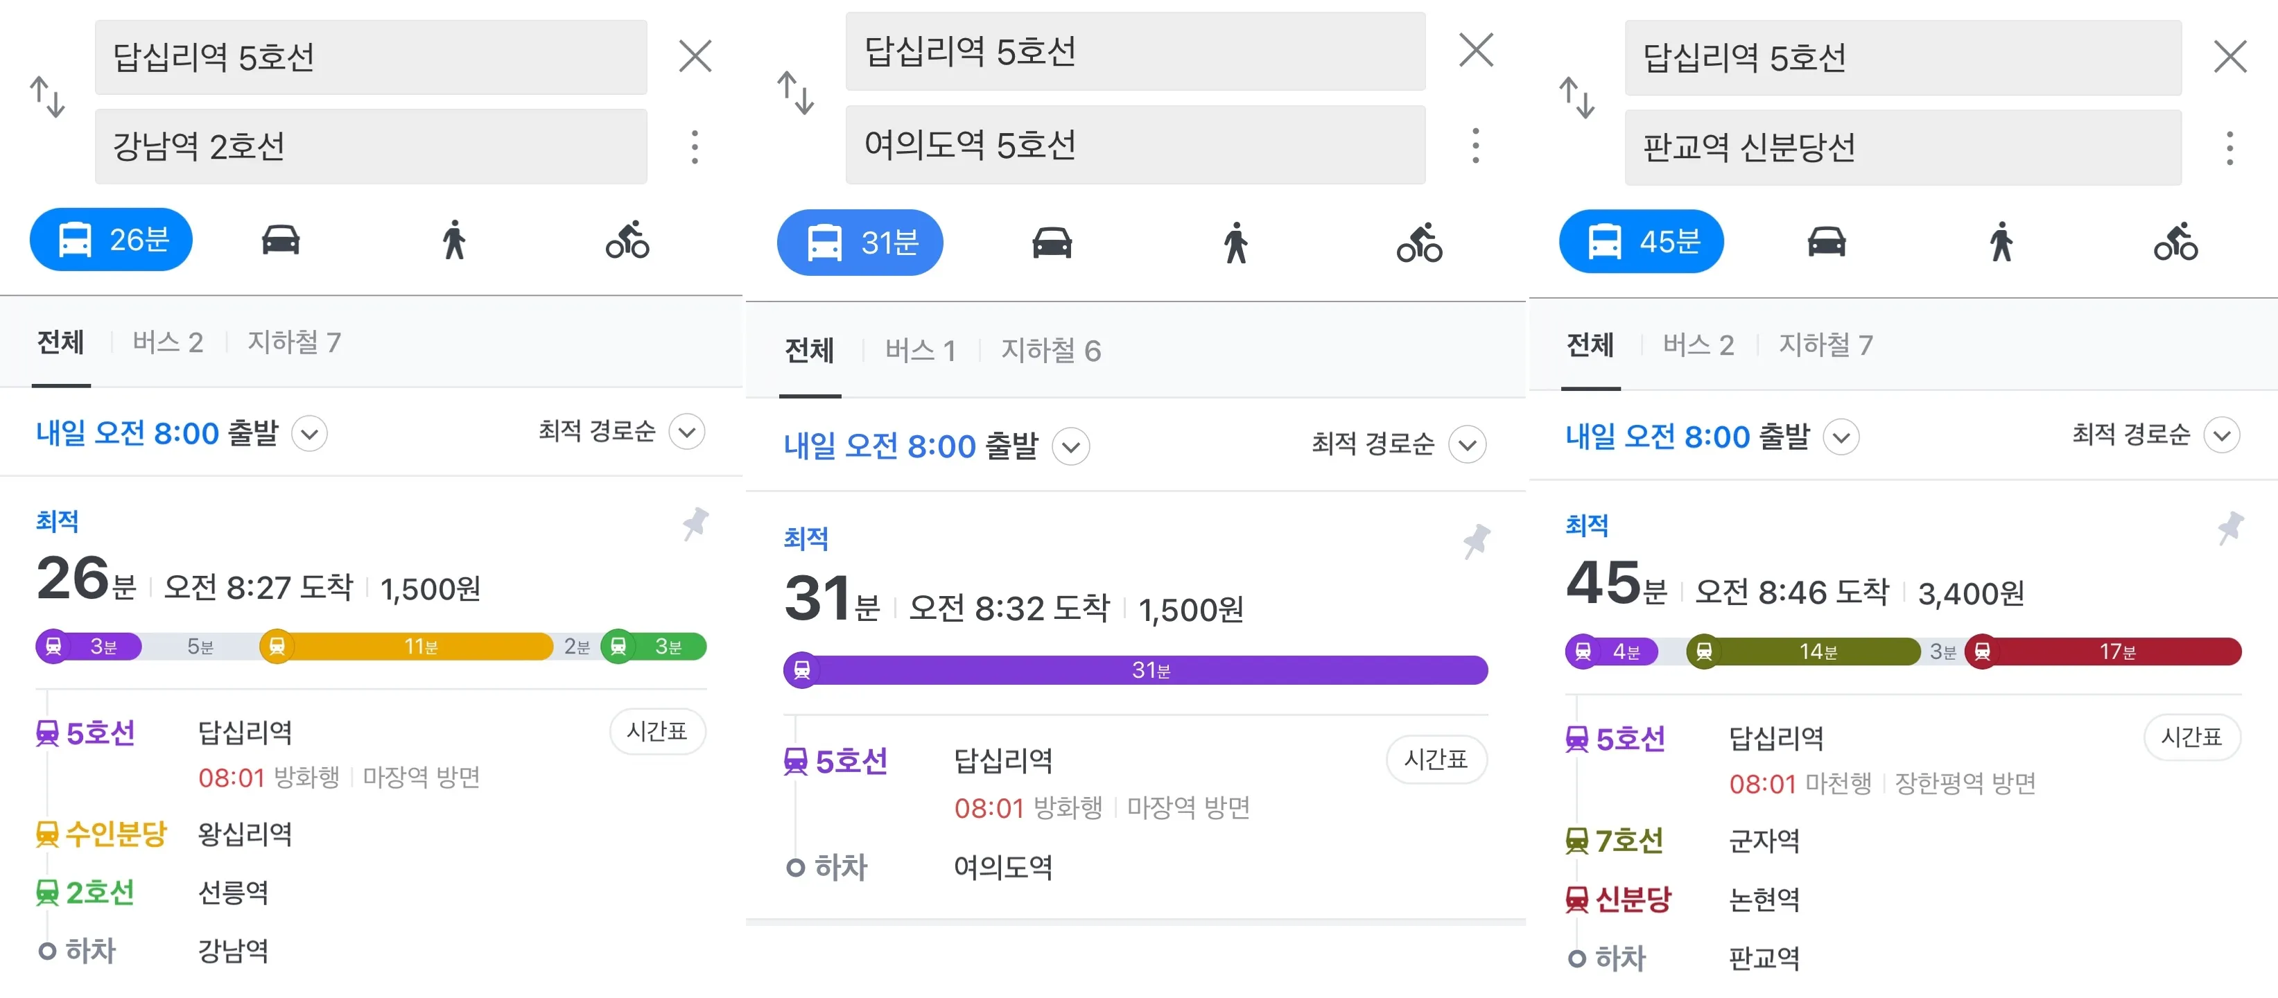Select the 전체 tab in the 45분 panel
Image resolution: width=2278 pixels, height=998 pixels.
coord(1590,344)
